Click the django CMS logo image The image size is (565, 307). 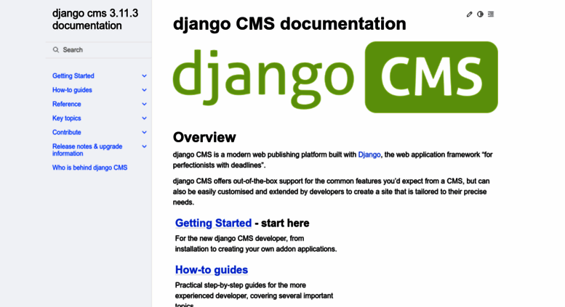335,77
